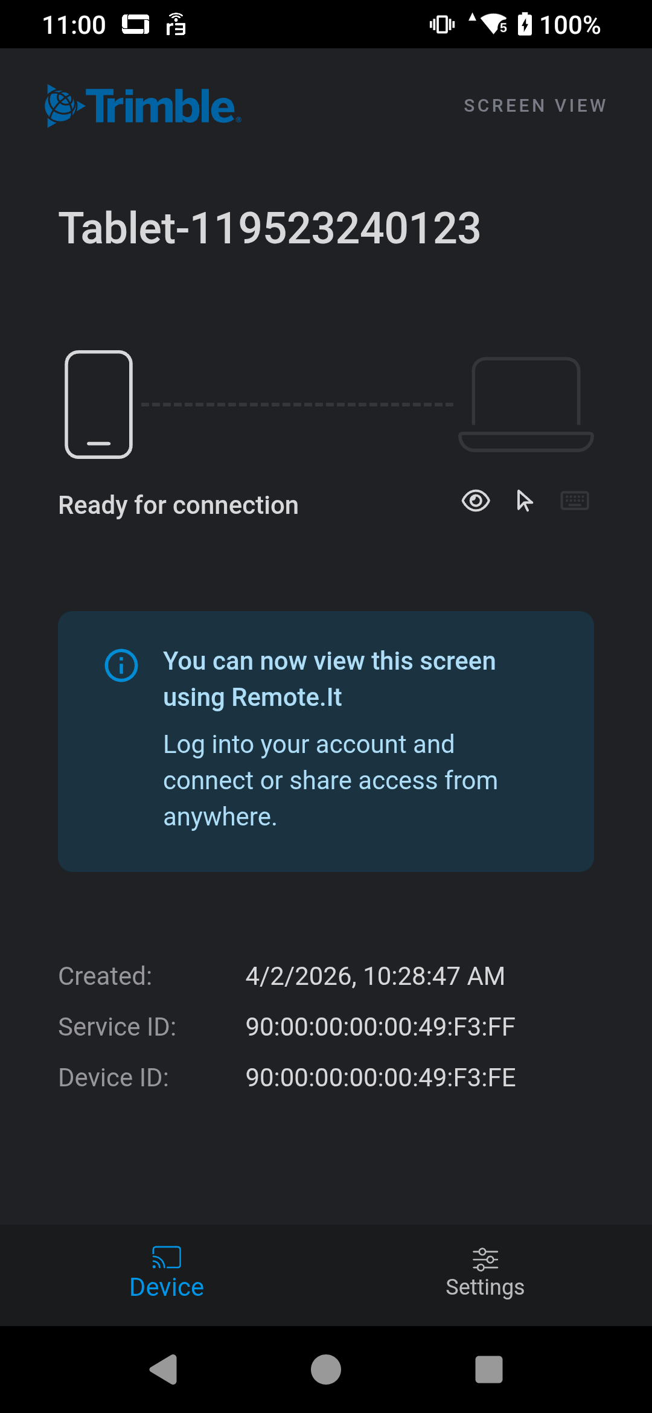Toggle the screen view eye icon
652x1413 pixels.
pos(476,501)
